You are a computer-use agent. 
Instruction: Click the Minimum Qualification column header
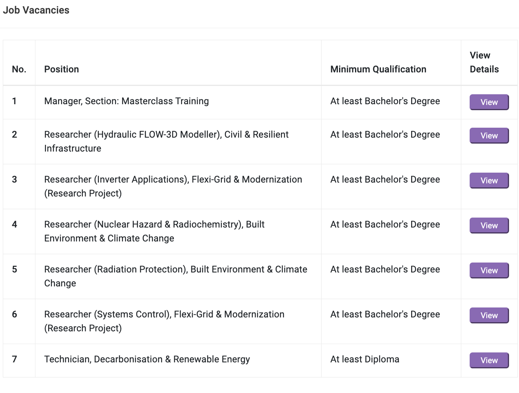click(378, 69)
